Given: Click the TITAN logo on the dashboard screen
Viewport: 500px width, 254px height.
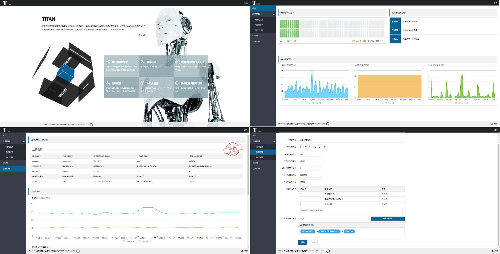Looking at the screenshot, I should point(257,3).
